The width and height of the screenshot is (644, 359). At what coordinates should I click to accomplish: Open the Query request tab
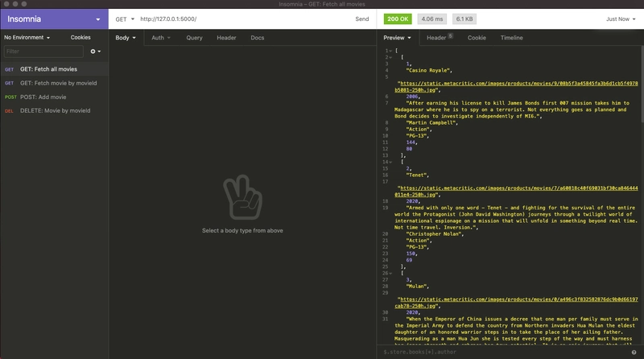(x=194, y=37)
